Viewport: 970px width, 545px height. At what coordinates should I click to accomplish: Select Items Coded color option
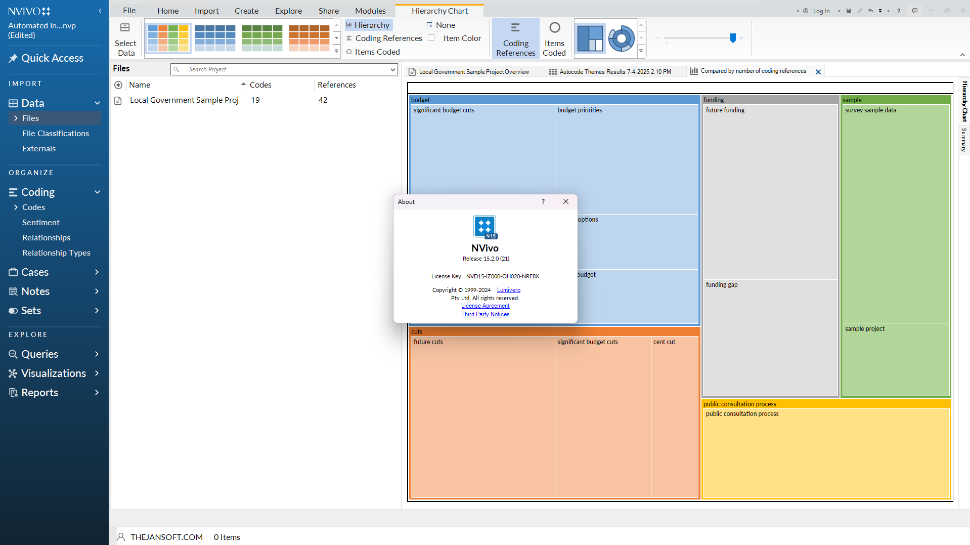[373, 52]
